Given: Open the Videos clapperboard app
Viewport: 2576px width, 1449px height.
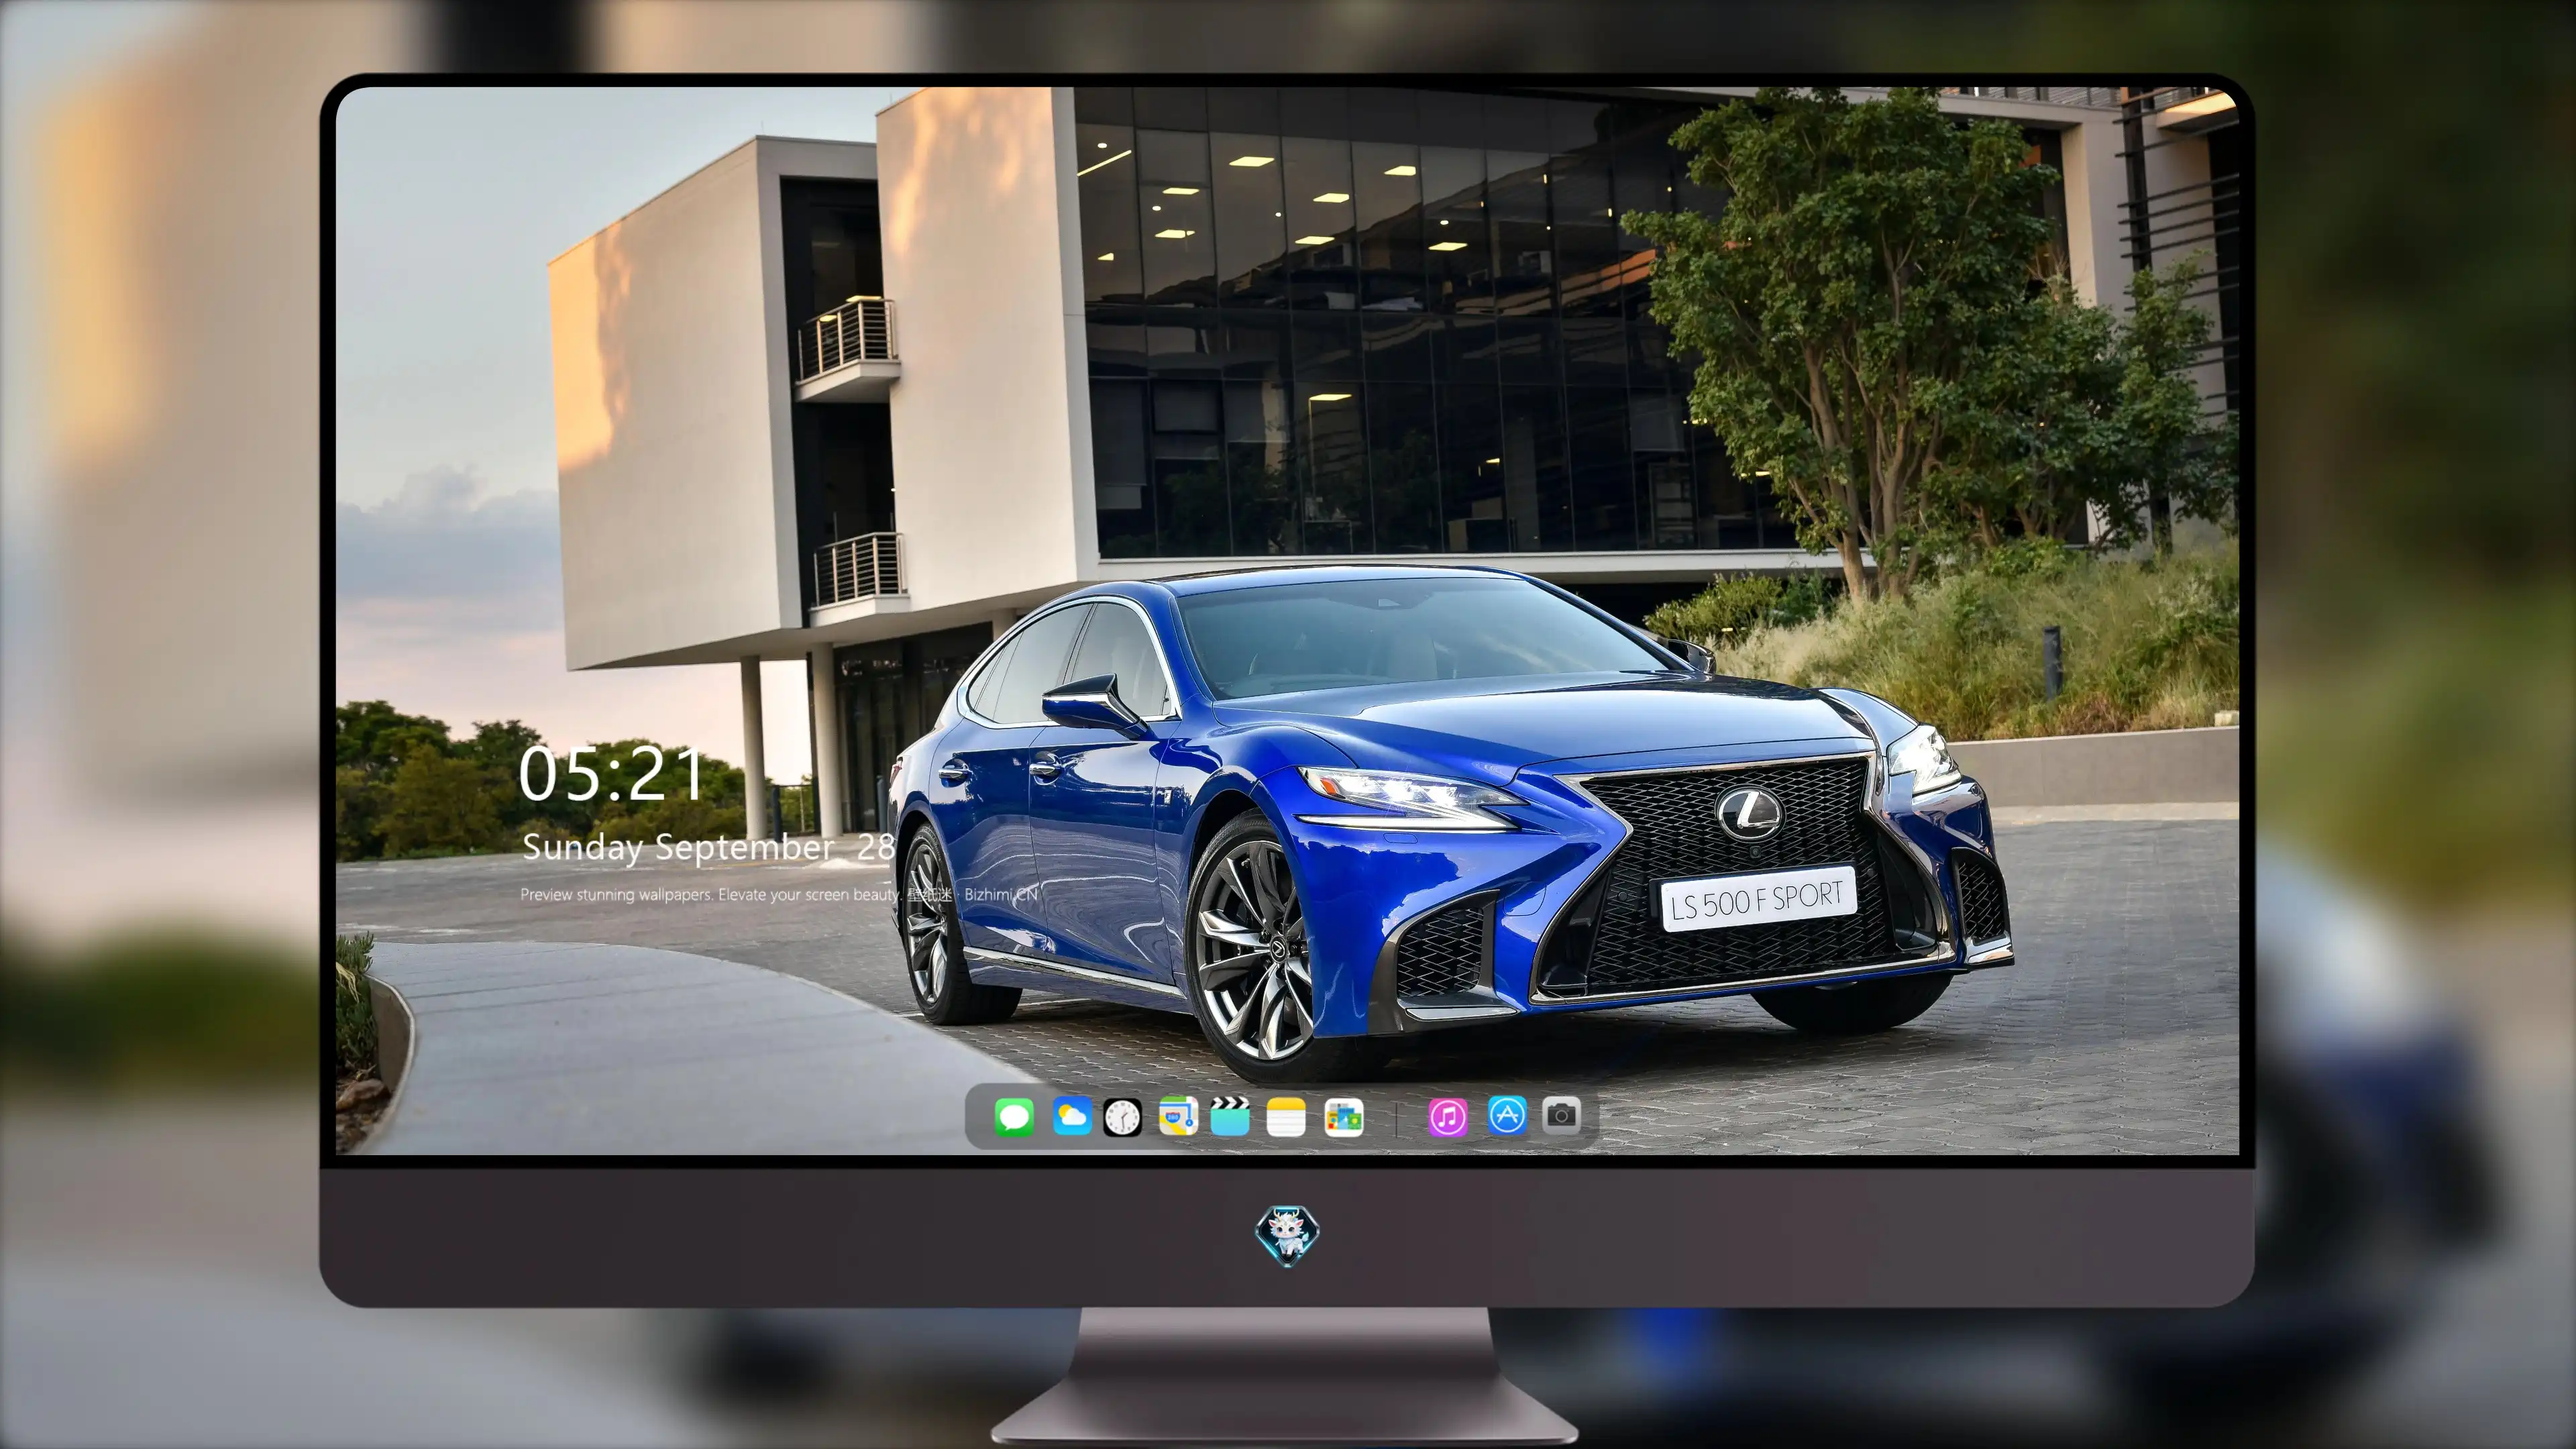Looking at the screenshot, I should coord(1230,1116).
